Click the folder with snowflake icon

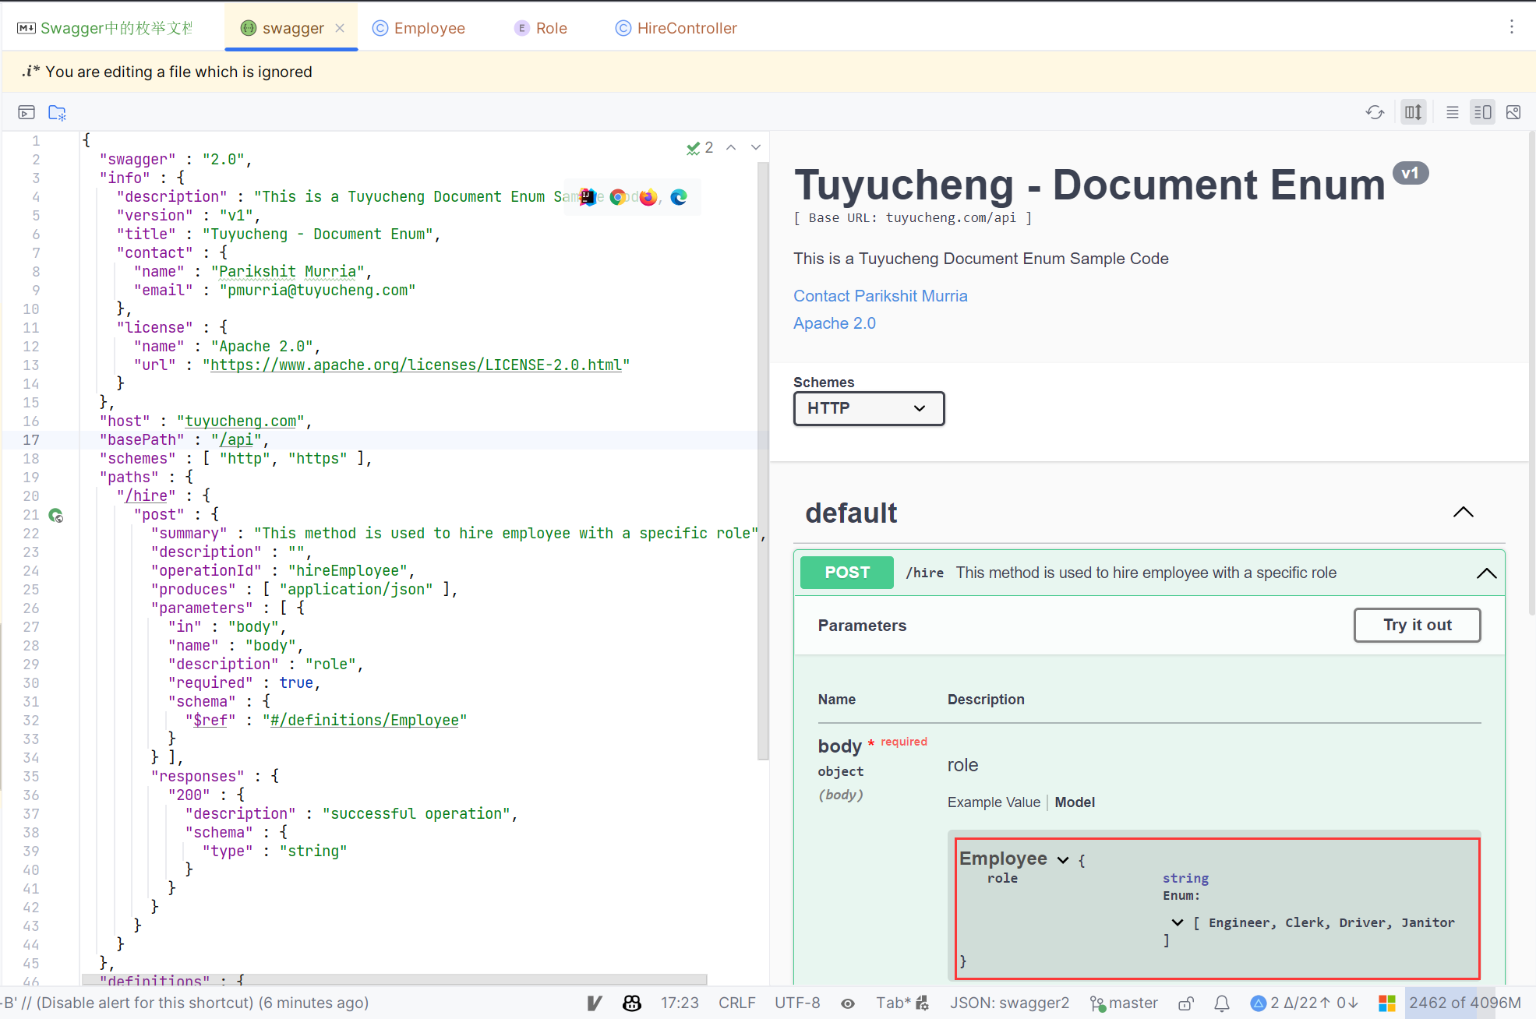(58, 112)
